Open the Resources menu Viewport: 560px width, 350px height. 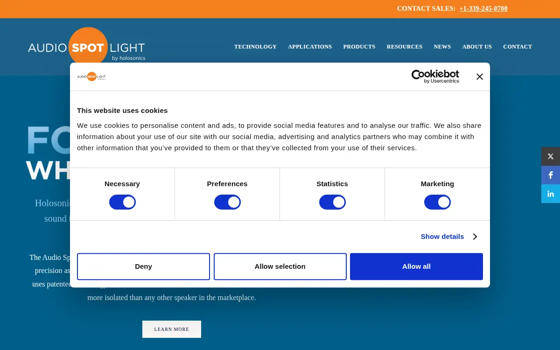point(405,47)
